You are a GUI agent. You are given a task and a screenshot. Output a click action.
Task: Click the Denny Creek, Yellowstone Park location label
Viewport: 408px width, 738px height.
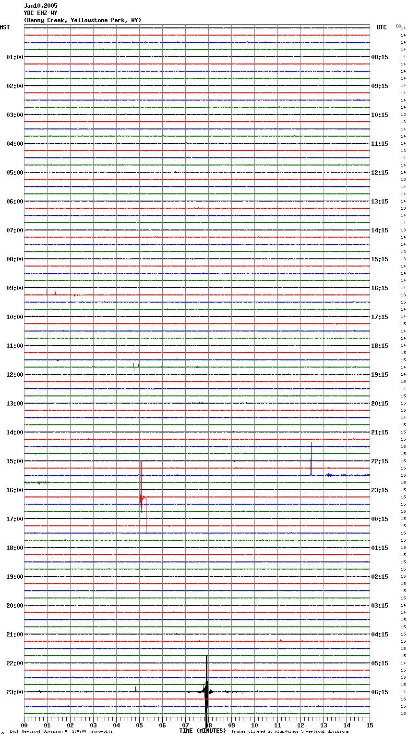[x=83, y=20]
